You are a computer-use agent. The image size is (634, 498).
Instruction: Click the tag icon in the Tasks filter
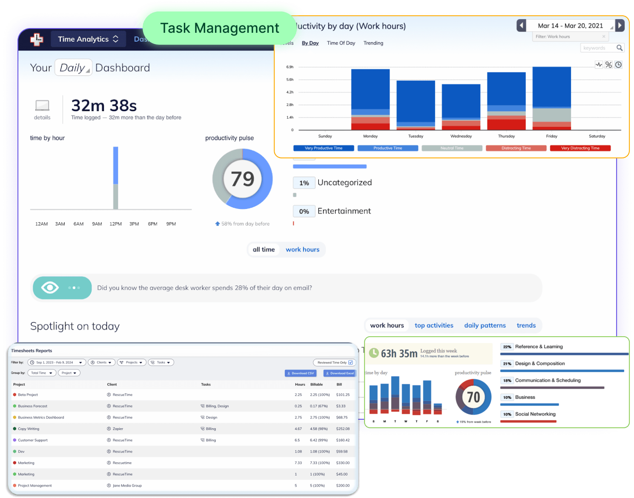click(152, 362)
